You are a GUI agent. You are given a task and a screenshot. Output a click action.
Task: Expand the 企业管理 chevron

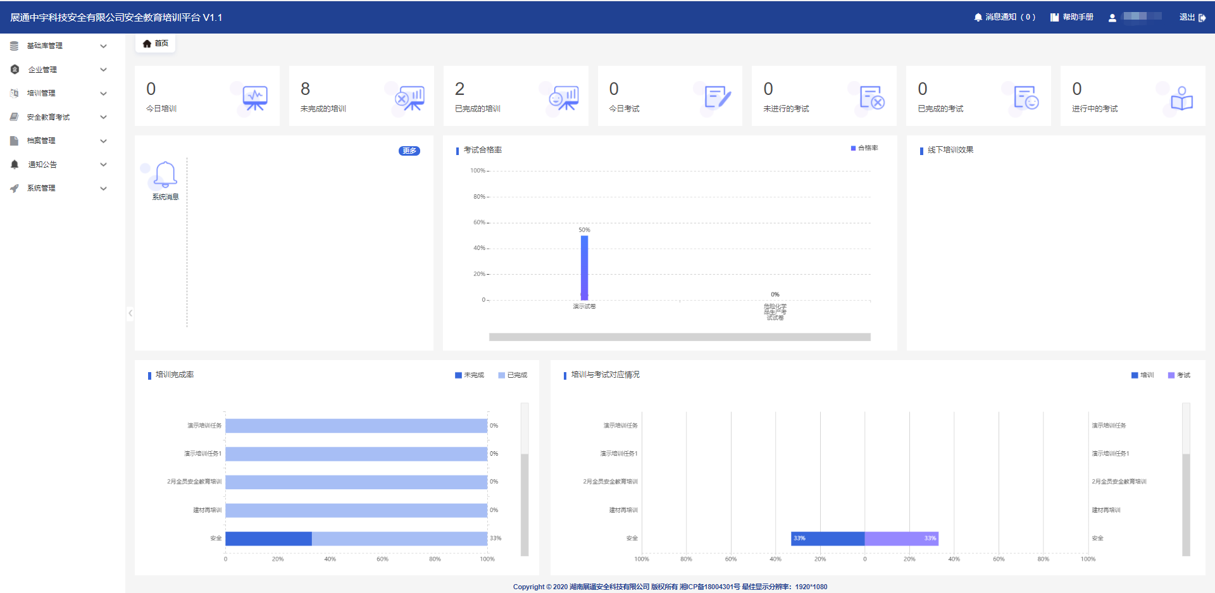pyautogui.click(x=104, y=70)
